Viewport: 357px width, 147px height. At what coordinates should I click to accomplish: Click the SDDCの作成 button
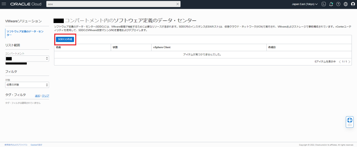click(65, 39)
